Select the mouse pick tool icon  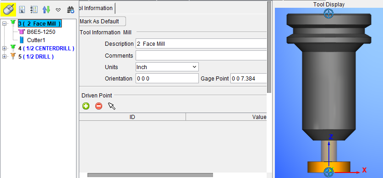[x=9, y=10]
